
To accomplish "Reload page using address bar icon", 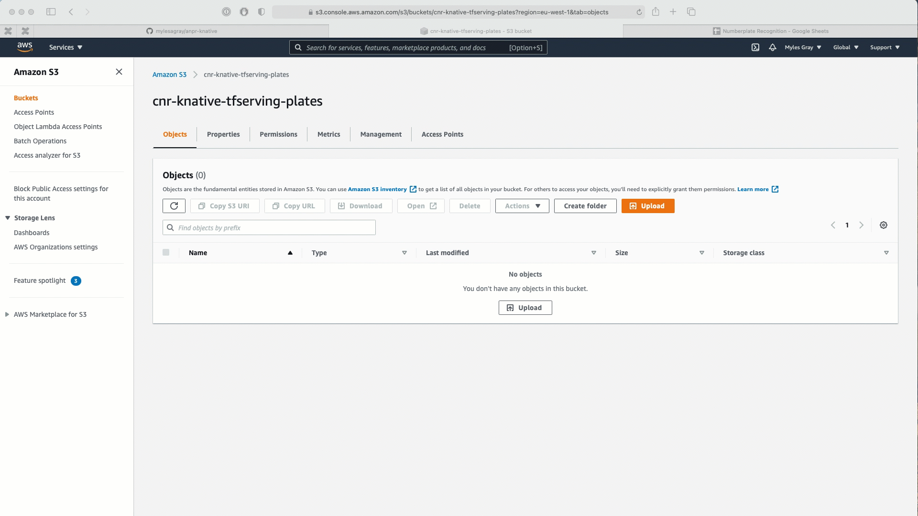I will point(639,12).
